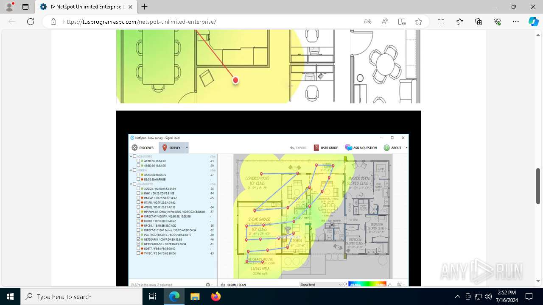Screen dimensions: 543x305
Task: Open Browser essentials
Action: pyautogui.click(x=497, y=22)
